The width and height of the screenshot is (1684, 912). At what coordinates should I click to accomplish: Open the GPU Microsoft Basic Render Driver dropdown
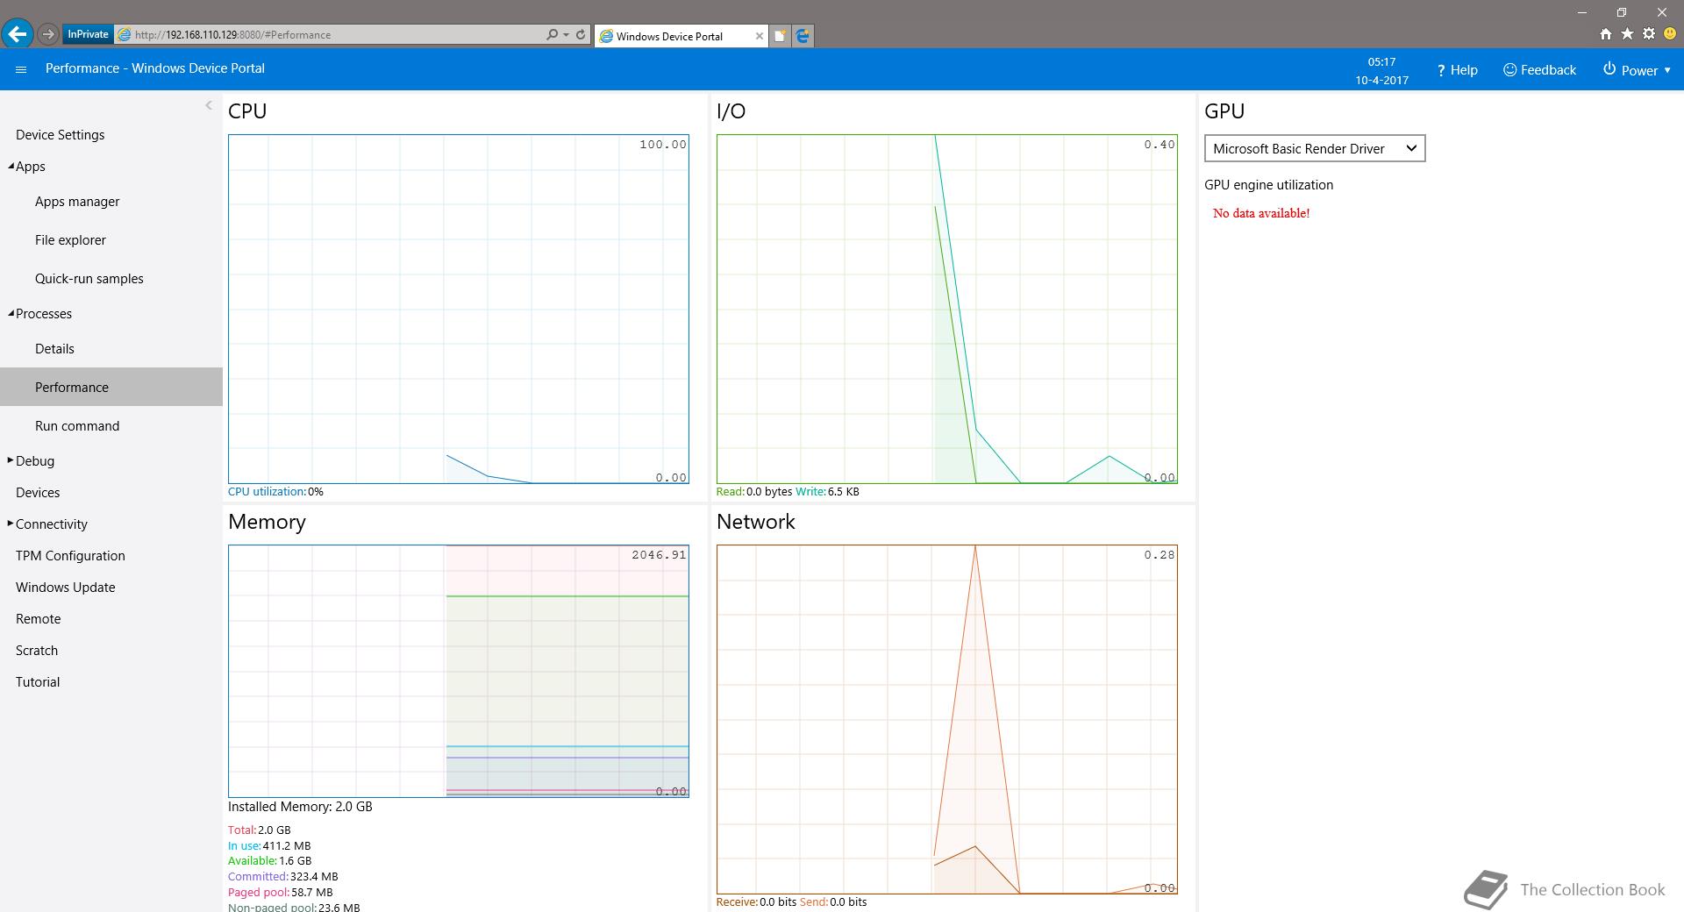(x=1315, y=148)
